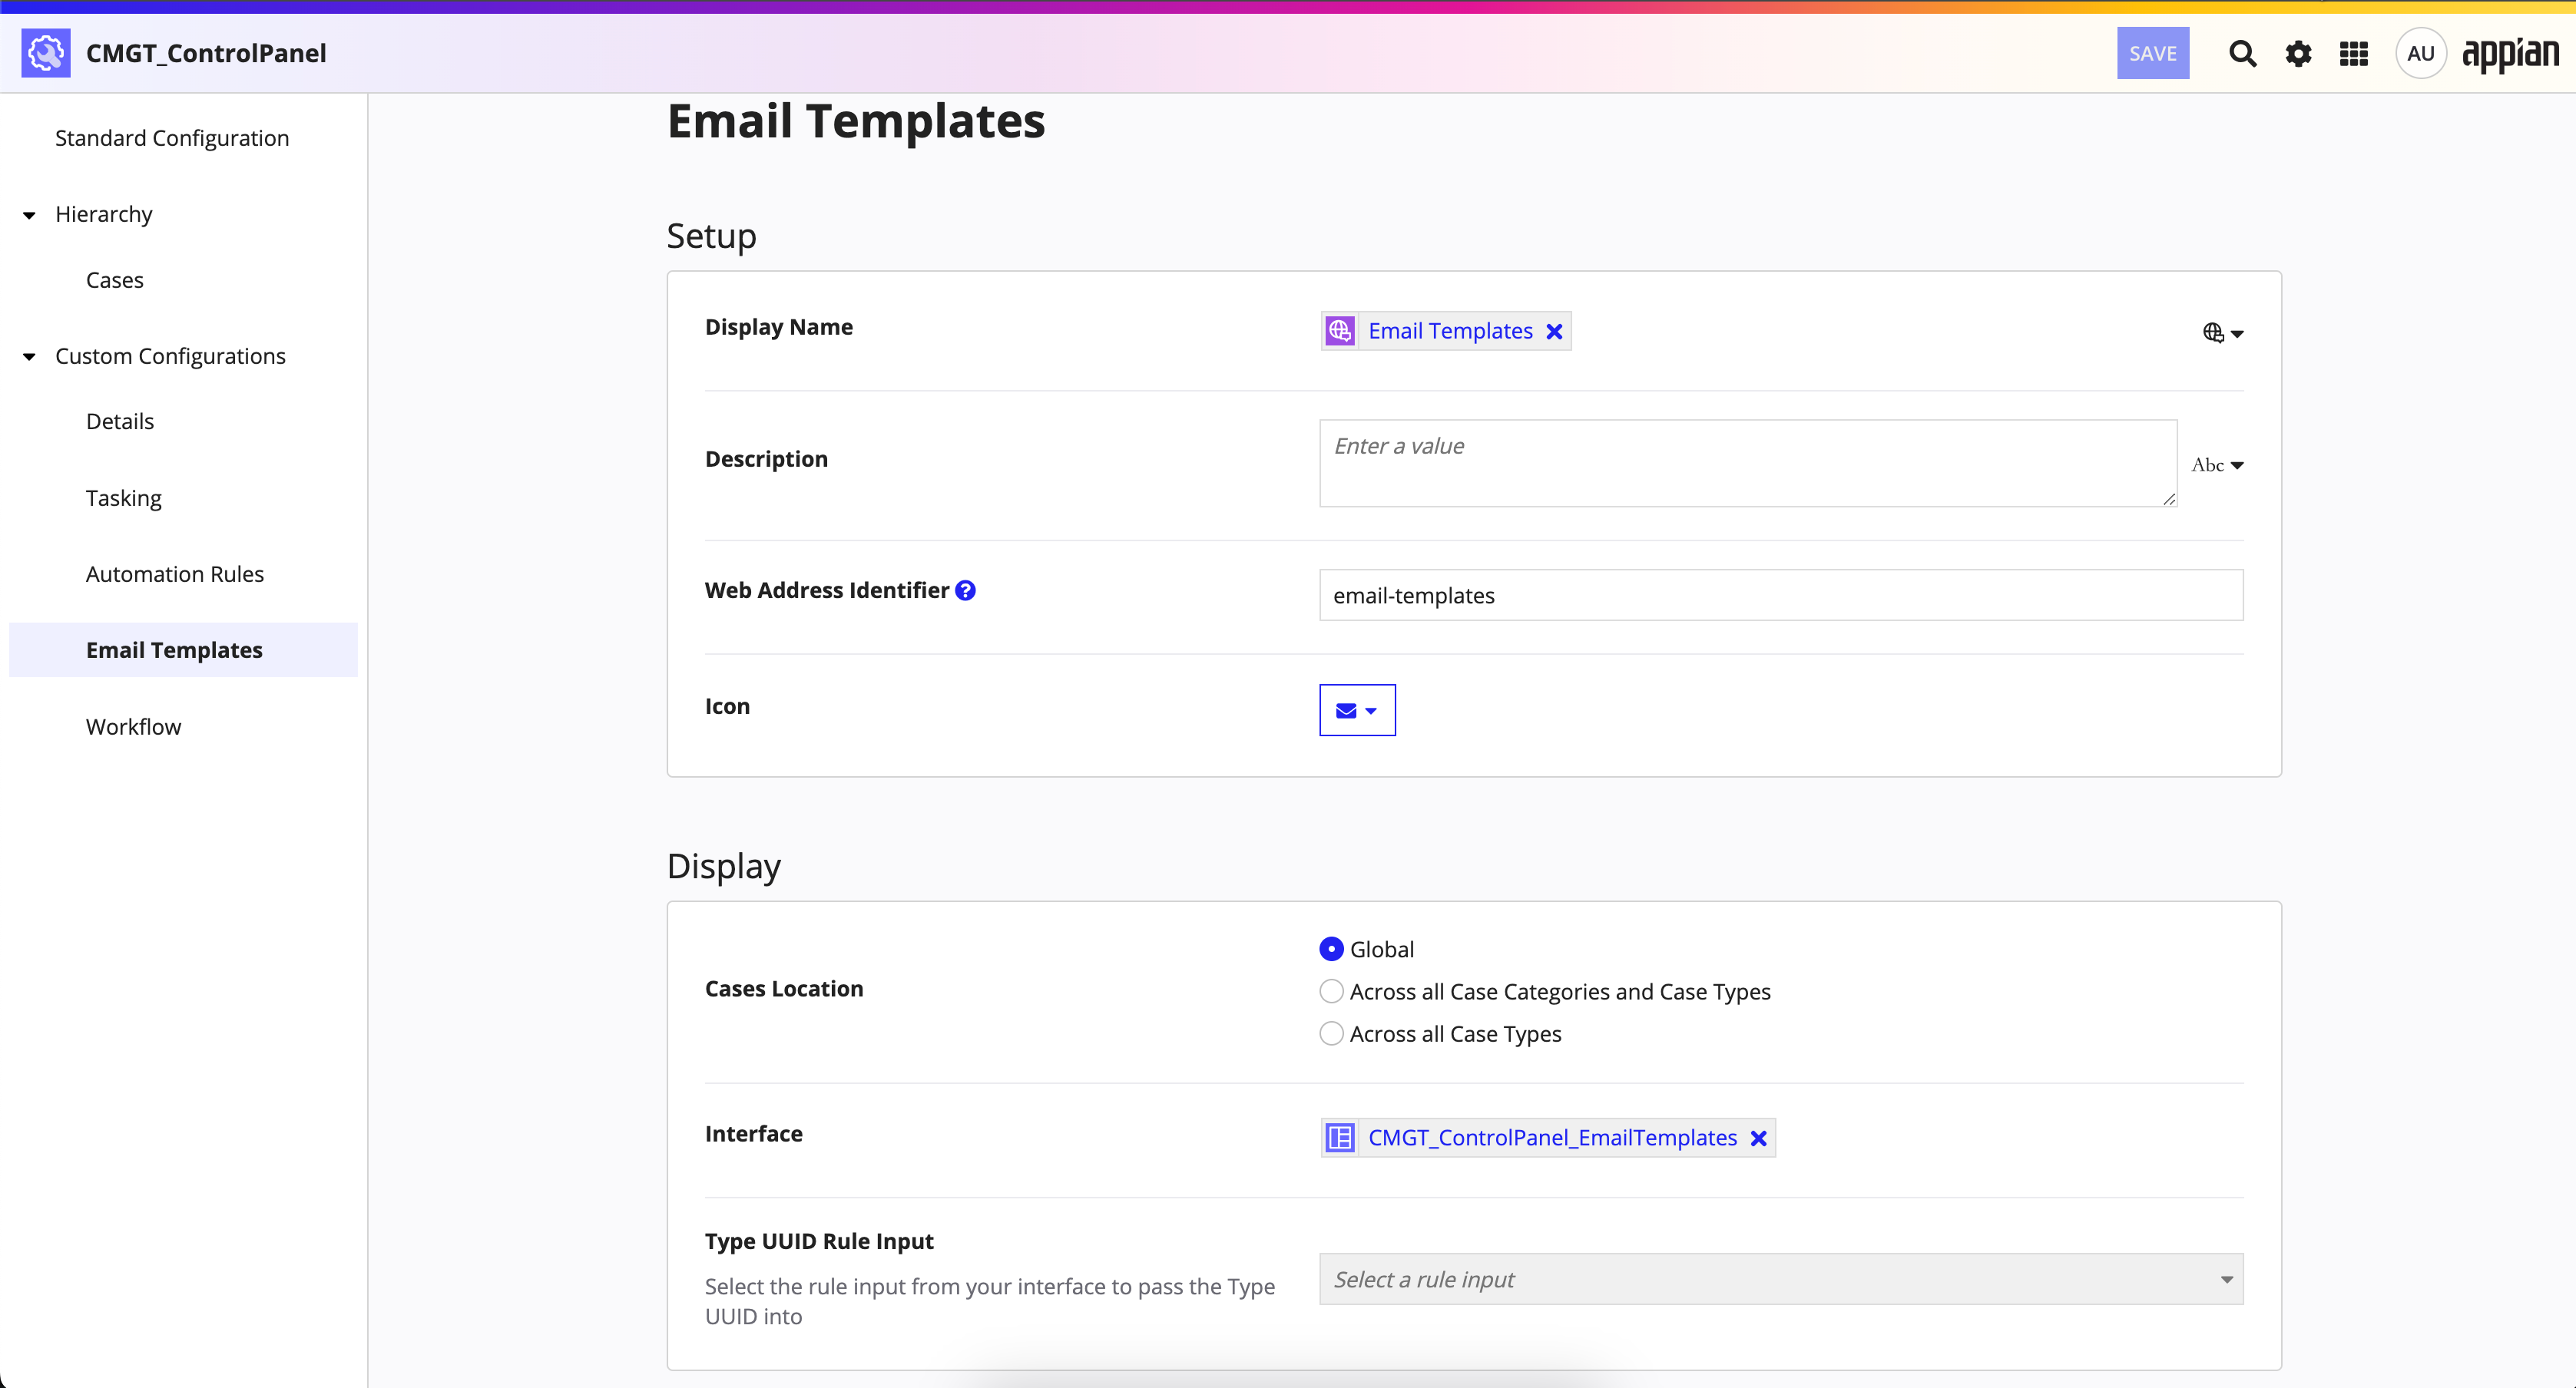Viewport: 2576px width, 1388px height.
Task: Select Email Templates in the sidebar
Action: tap(183, 649)
